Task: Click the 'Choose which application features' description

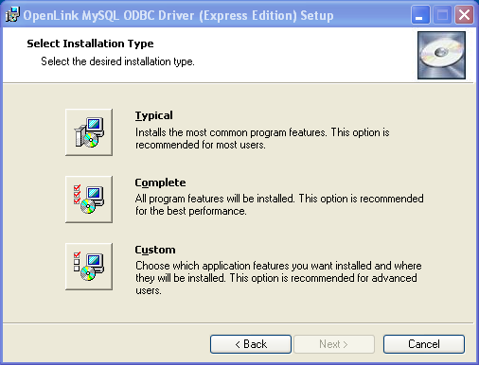Action: (278, 278)
